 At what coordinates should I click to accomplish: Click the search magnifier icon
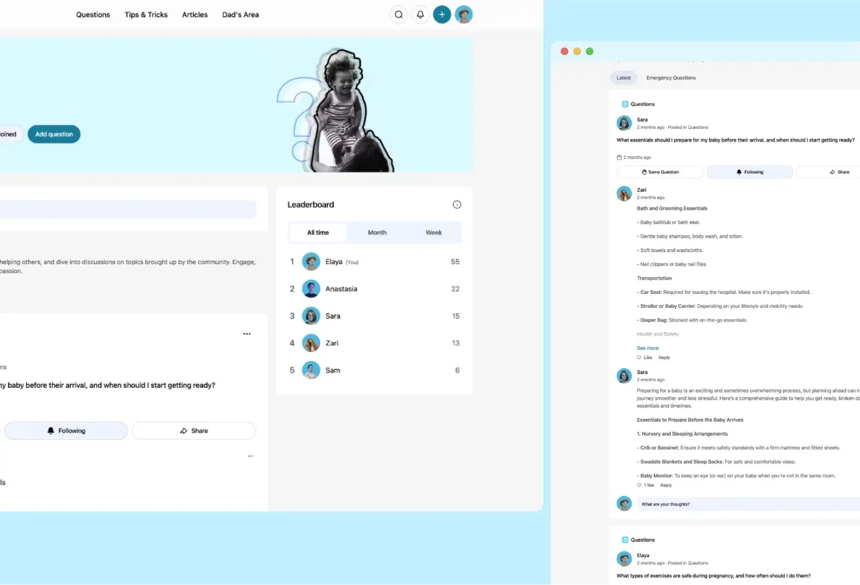pos(398,14)
